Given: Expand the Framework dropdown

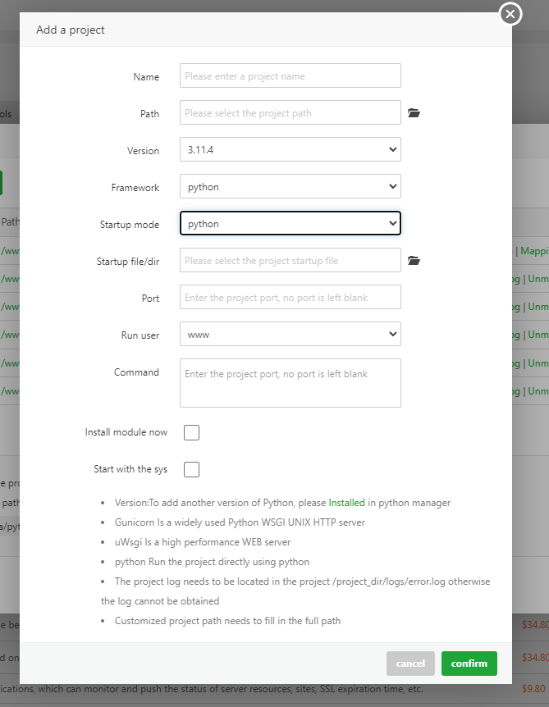Looking at the screenshot, I should [290, 187].
